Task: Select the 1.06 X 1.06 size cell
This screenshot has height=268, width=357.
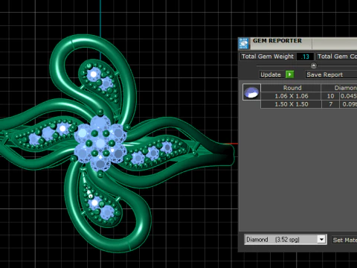Action: [x=292, y=96]
